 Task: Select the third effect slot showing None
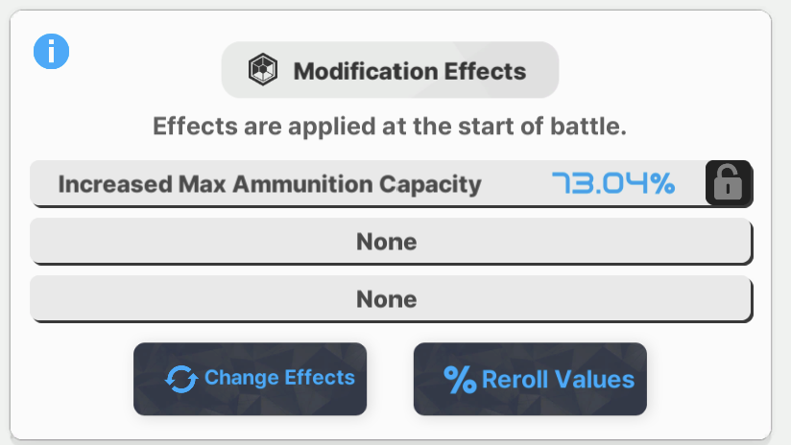click(x=391, y=298)
